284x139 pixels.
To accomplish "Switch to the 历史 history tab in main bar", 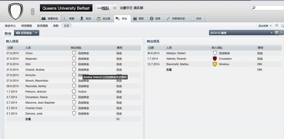I will [x=197, y=18].
